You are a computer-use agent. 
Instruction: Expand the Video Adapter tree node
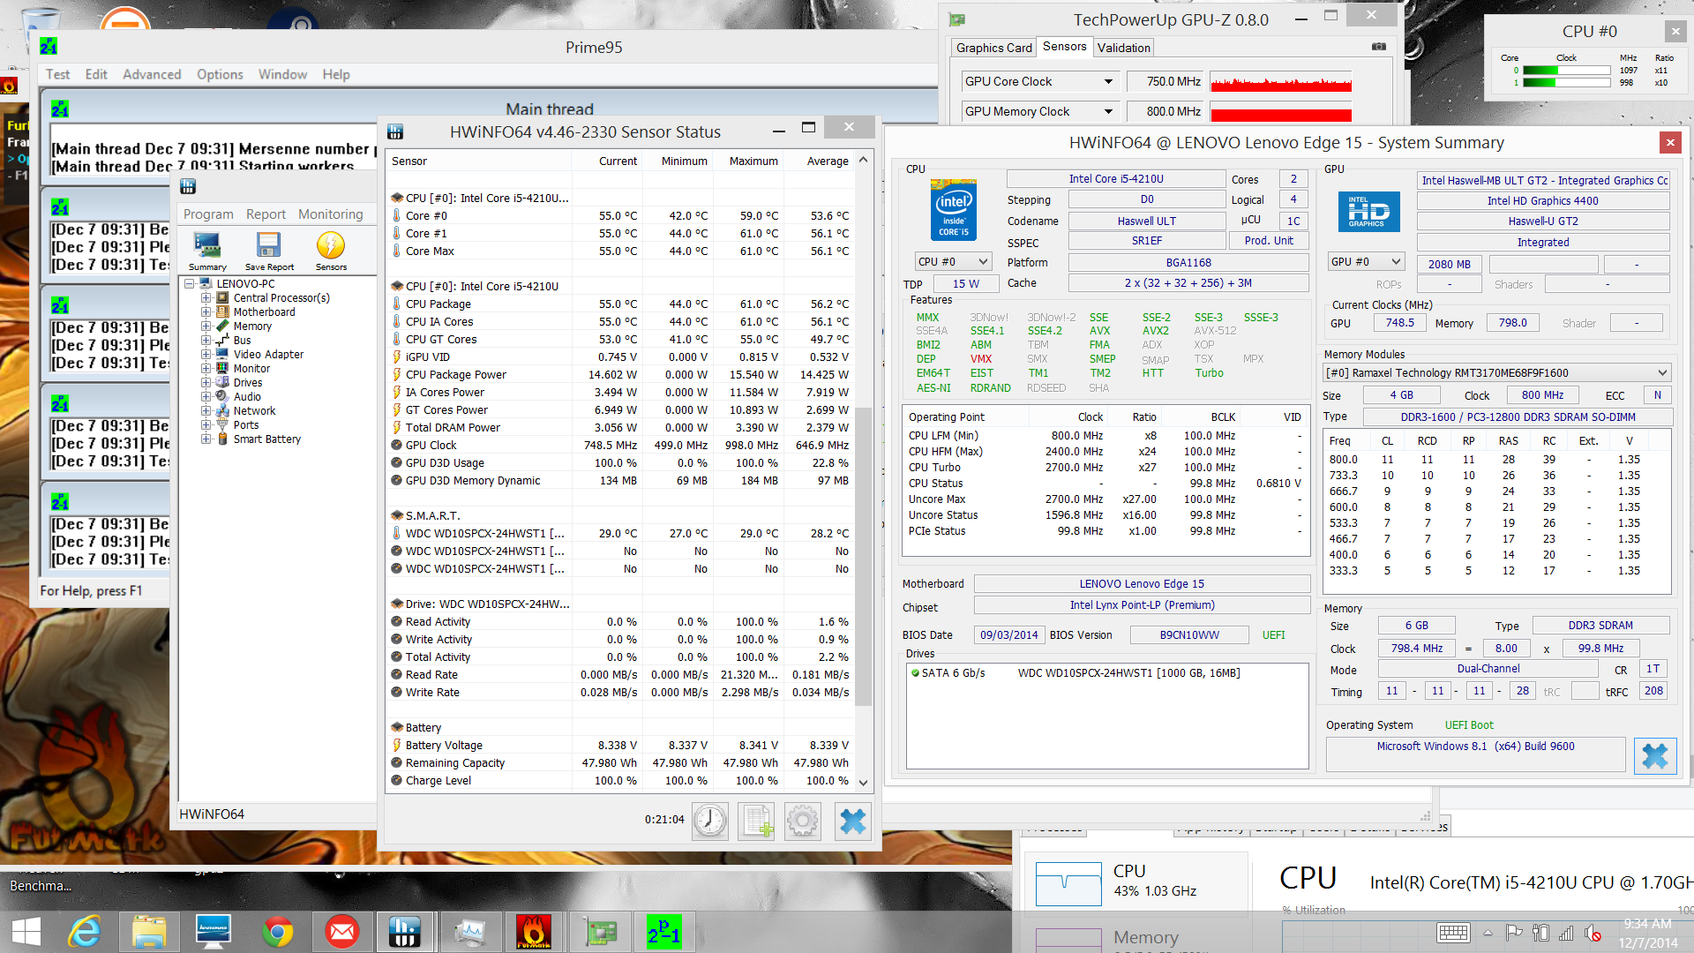[206, 355]
